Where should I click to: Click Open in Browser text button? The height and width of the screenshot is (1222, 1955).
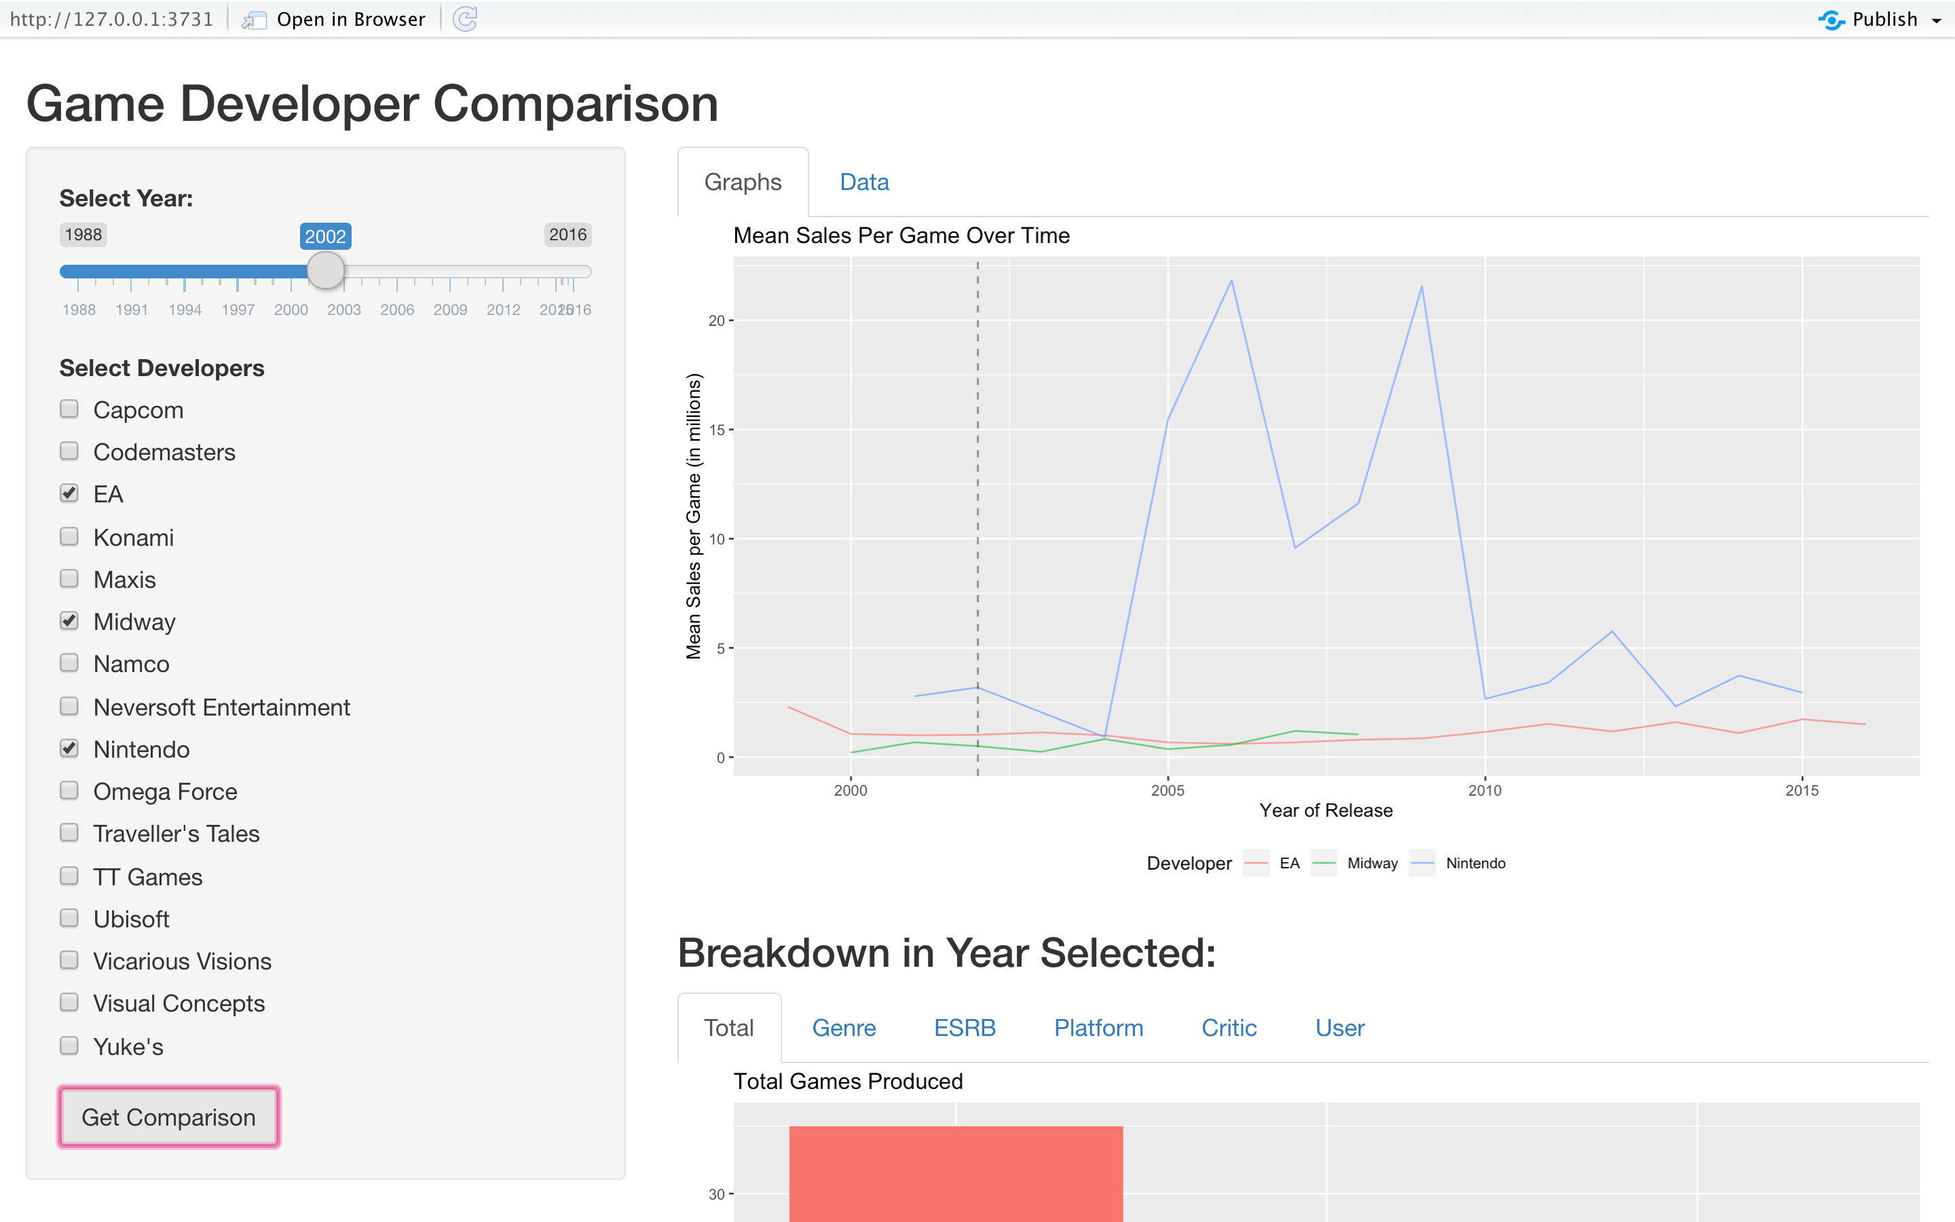click(350, 20)
